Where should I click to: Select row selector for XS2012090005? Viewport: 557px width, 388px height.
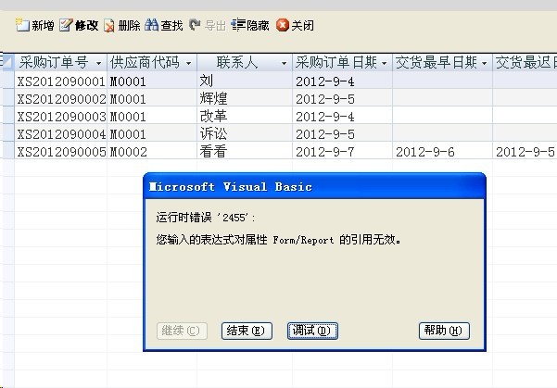pyautogui.click(x=7, y=151)
